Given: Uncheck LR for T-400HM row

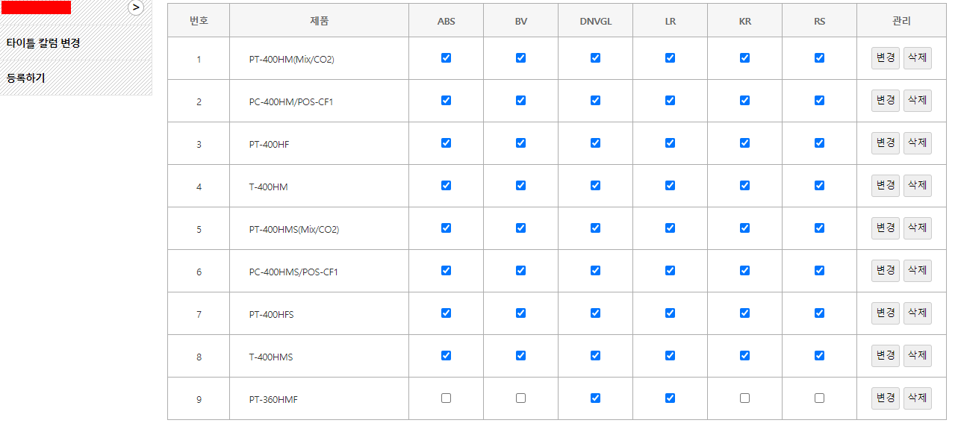Looking at the screenshot, I should [670, 185].
